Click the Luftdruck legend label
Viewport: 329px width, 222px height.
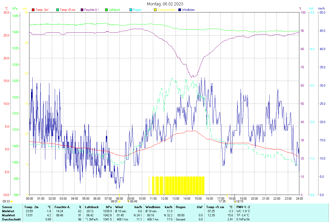pos(114,10)
